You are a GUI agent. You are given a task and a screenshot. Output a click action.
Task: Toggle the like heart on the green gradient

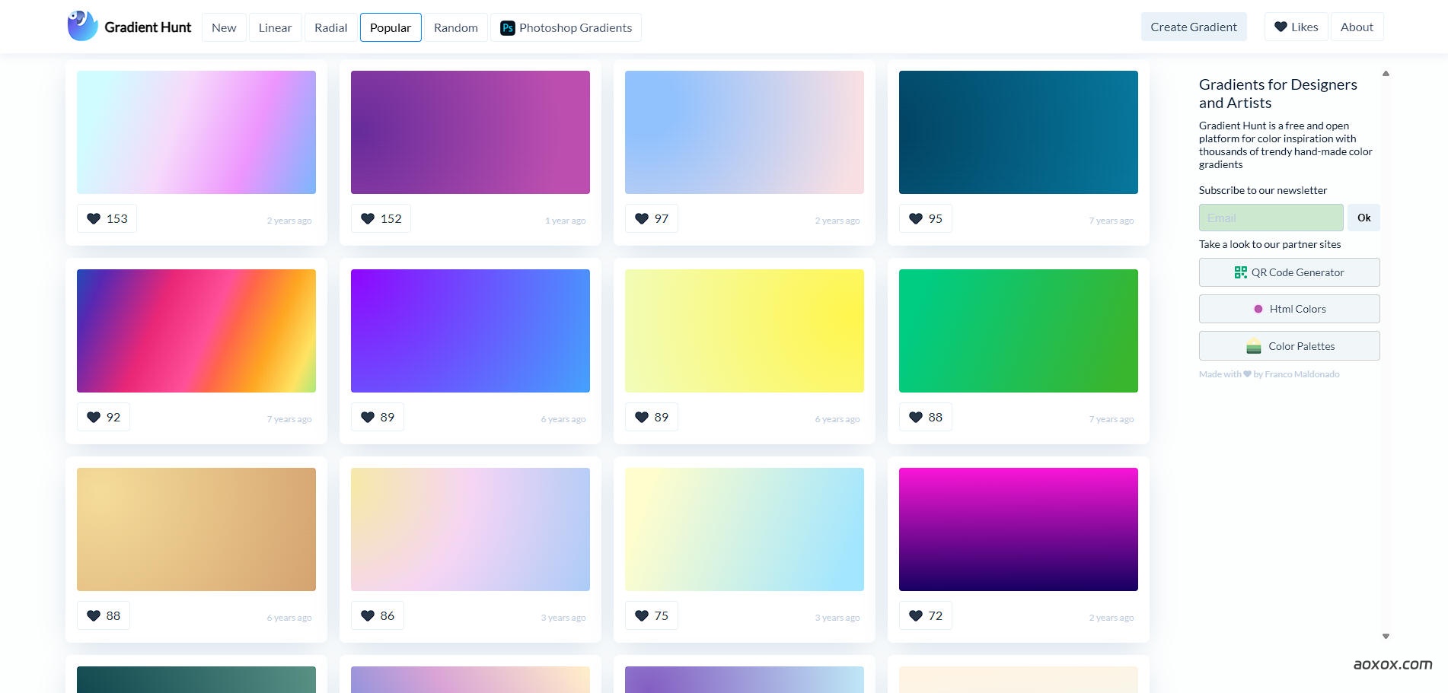point(916,417)
